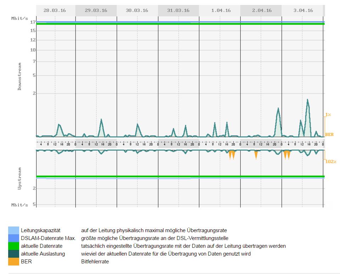Image resolution: width=340 pixels, height=274 pixels.
Task: Click the blue DSLAM-Datenrate Max. legend swatch
Action: click(13, 238)
